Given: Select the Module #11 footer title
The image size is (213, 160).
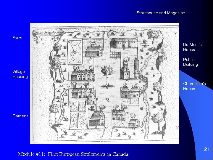Looking at the screenshot, I should 73,154.
